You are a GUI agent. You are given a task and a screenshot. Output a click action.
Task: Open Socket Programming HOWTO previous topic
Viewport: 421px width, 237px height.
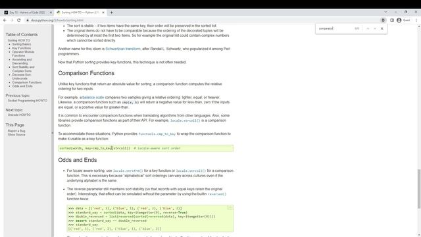(x=28, y=101)
